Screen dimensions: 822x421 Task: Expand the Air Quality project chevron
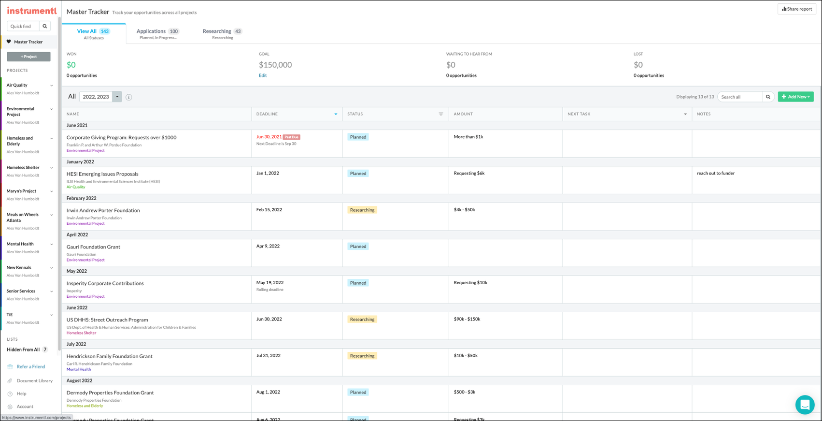pos(52,86)
